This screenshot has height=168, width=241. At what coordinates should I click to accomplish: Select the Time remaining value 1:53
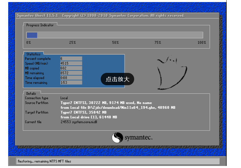(x=71, y=82)
